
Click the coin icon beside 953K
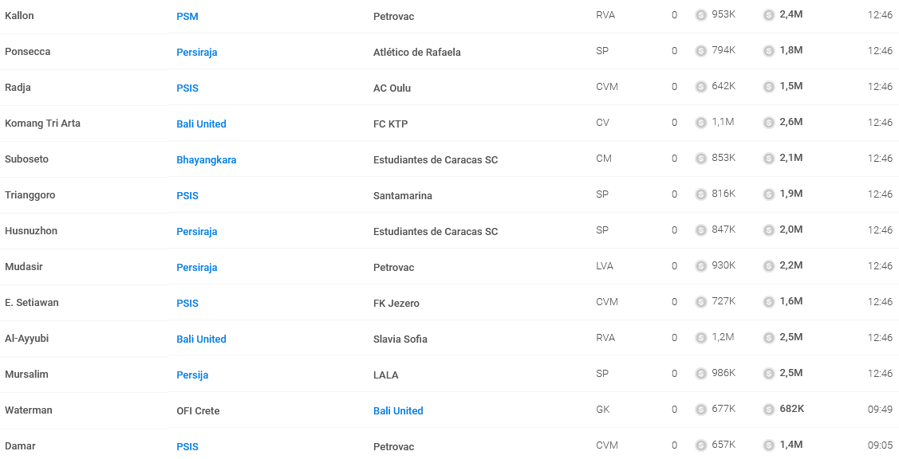(x=700, y=15)
